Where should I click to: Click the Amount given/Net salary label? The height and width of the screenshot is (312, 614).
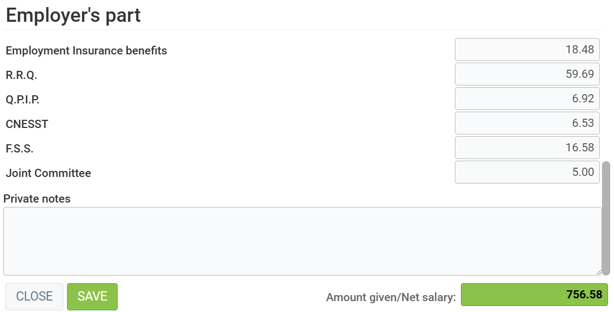(x=391, y=297)
